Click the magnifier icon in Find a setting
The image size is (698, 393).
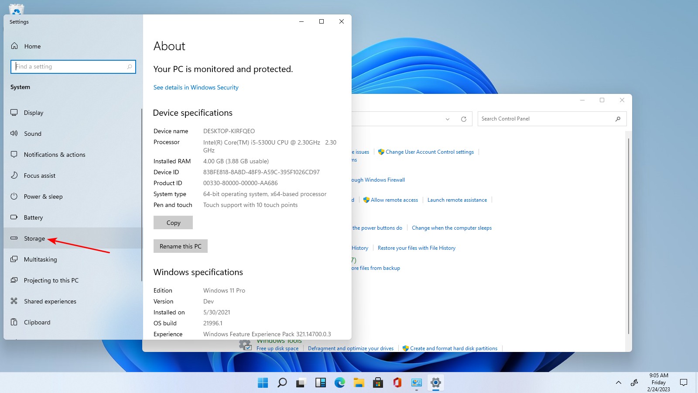coord(130,66)
